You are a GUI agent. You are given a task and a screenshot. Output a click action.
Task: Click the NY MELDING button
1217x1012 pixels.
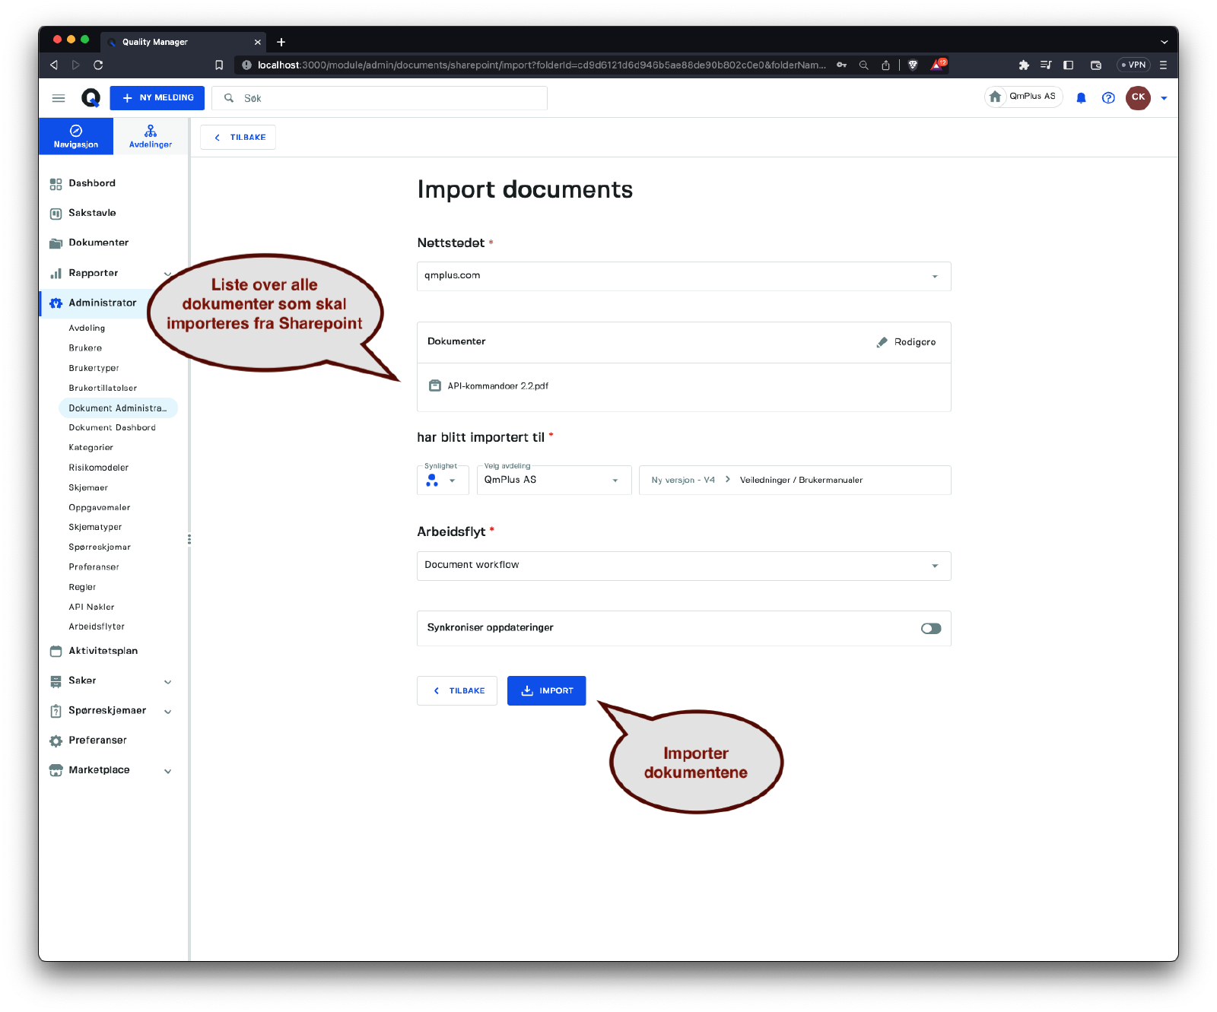(157, 98)
